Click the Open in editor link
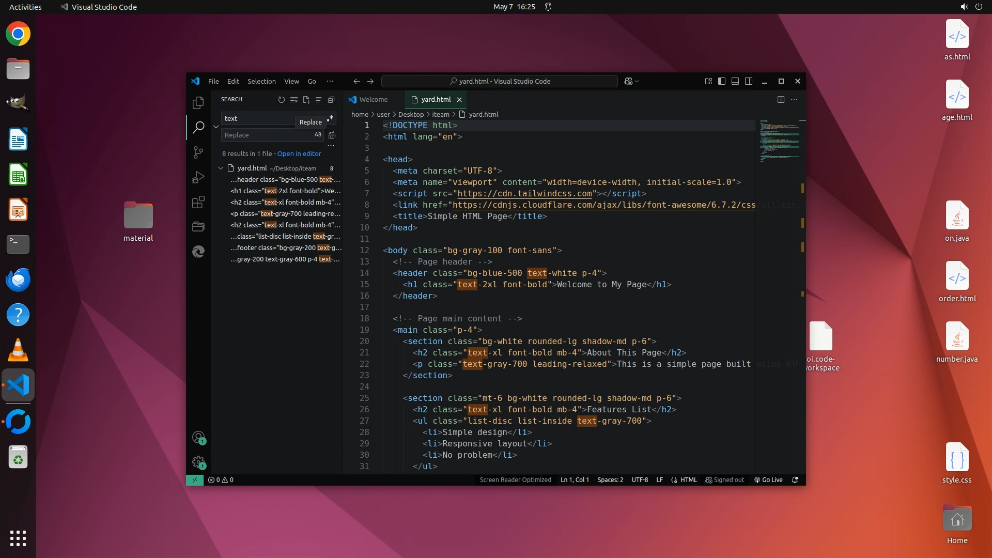This screenshot has height=558, width=992. (299, 153)
